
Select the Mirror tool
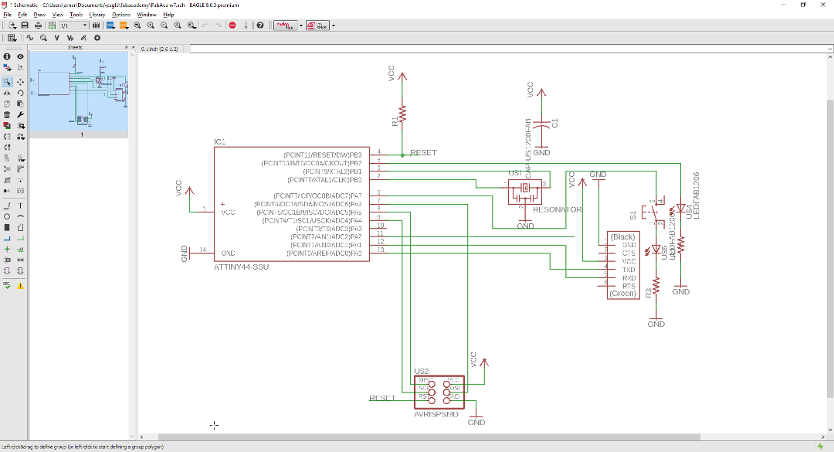7,93
